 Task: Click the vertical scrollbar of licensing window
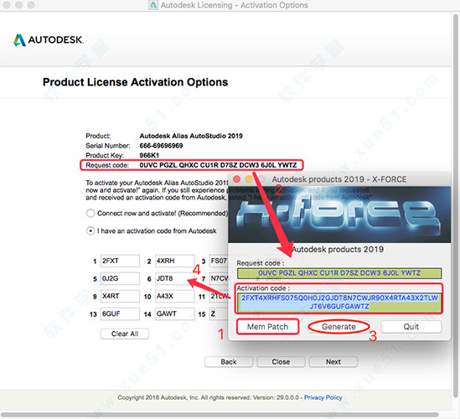pyautogui.click(x=456, y=205)
